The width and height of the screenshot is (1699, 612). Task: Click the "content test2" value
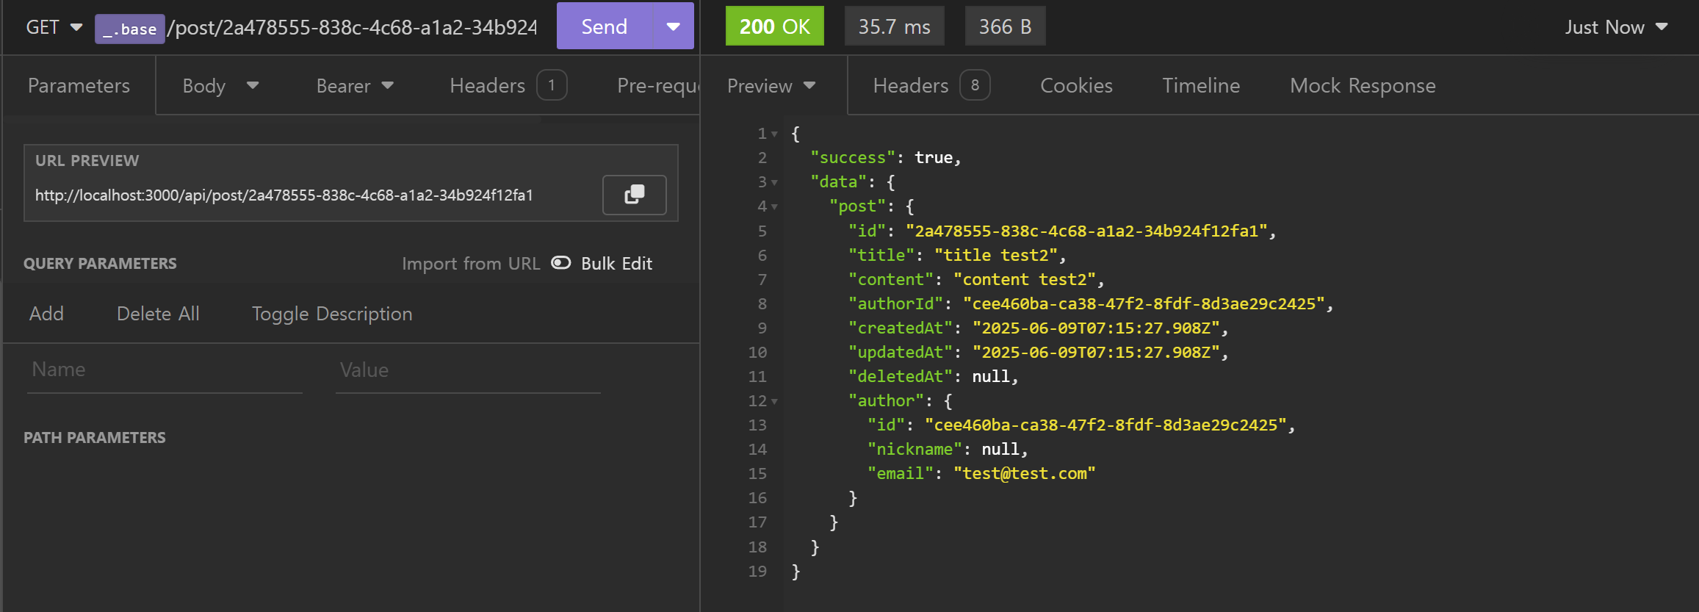[1024, 279]
